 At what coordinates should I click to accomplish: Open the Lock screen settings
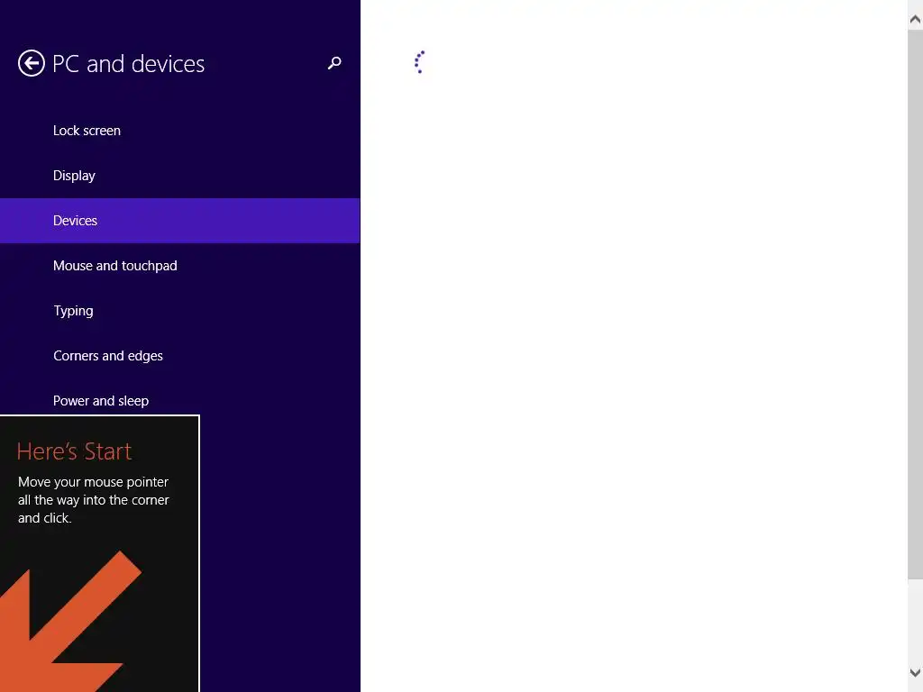pyautogui.click(x=180, y=131)
